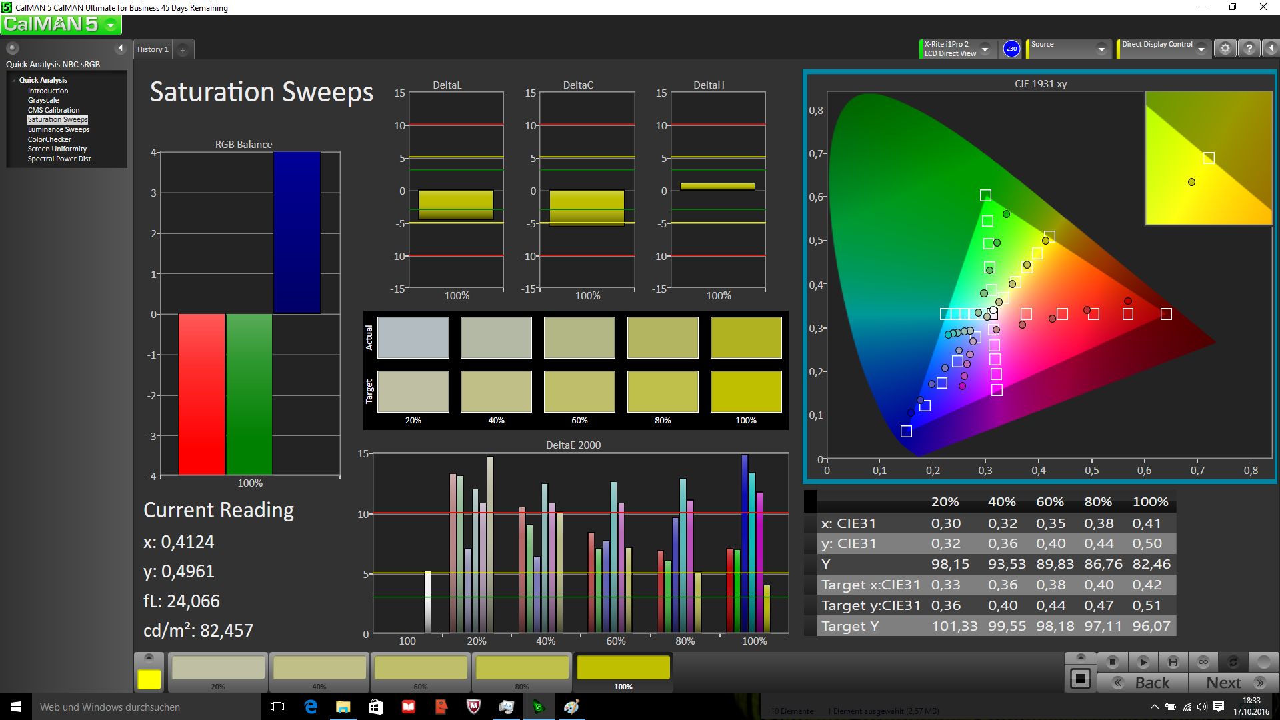1280x720 pixels.
Task: Toggle the refresh auto-advance button
Action: pyautogui.click(x=1233, y=662)
